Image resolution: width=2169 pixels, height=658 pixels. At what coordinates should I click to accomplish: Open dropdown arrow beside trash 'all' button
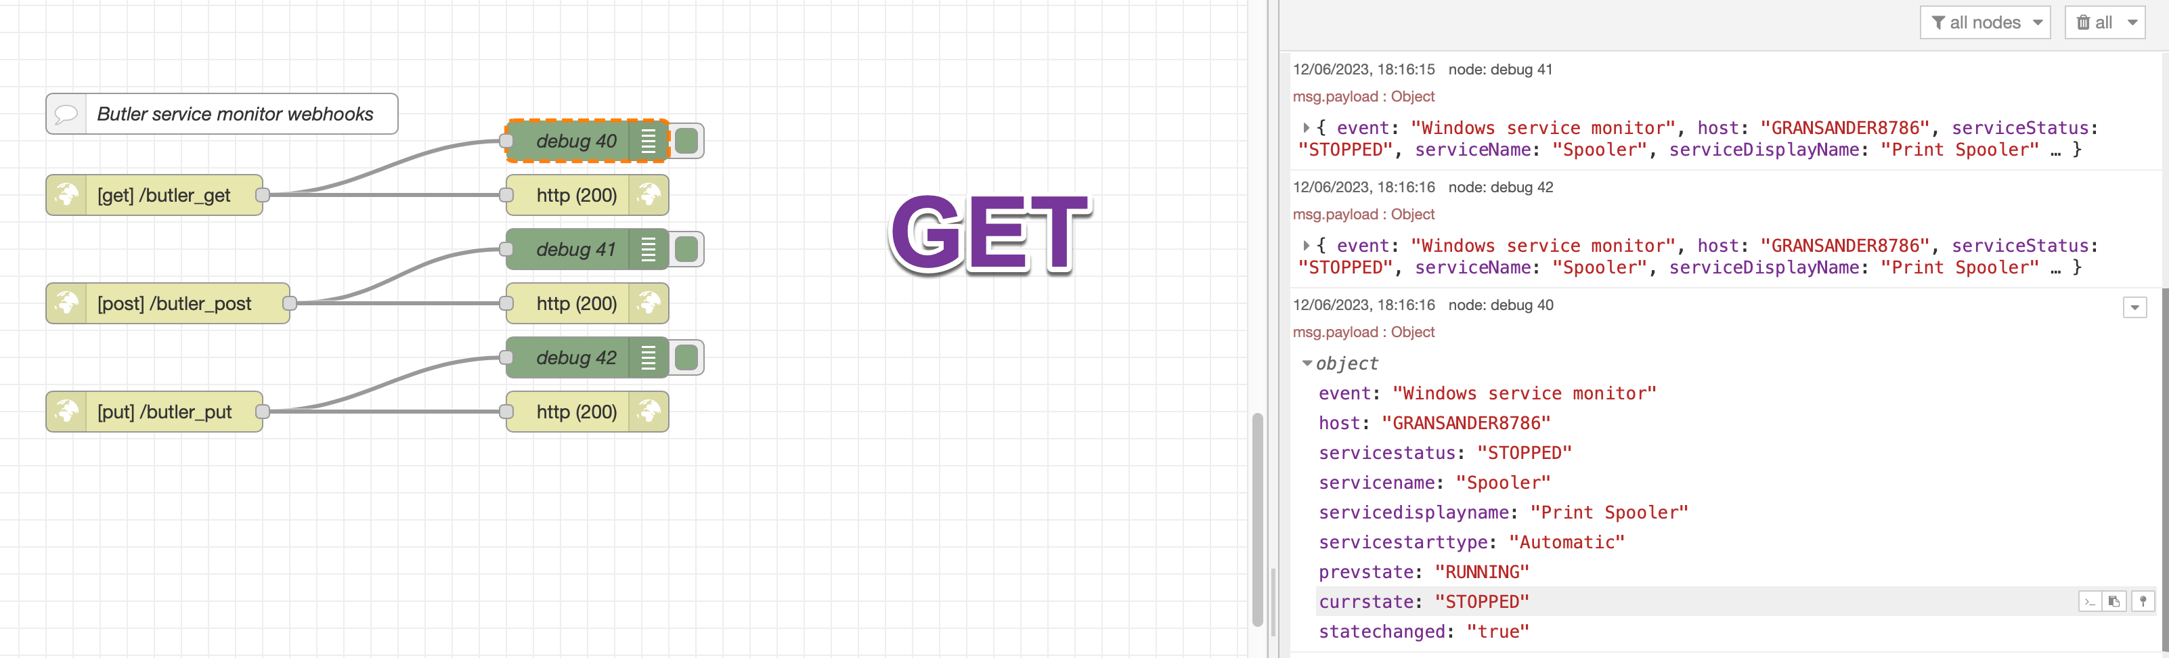click(x=2133, y=23)
